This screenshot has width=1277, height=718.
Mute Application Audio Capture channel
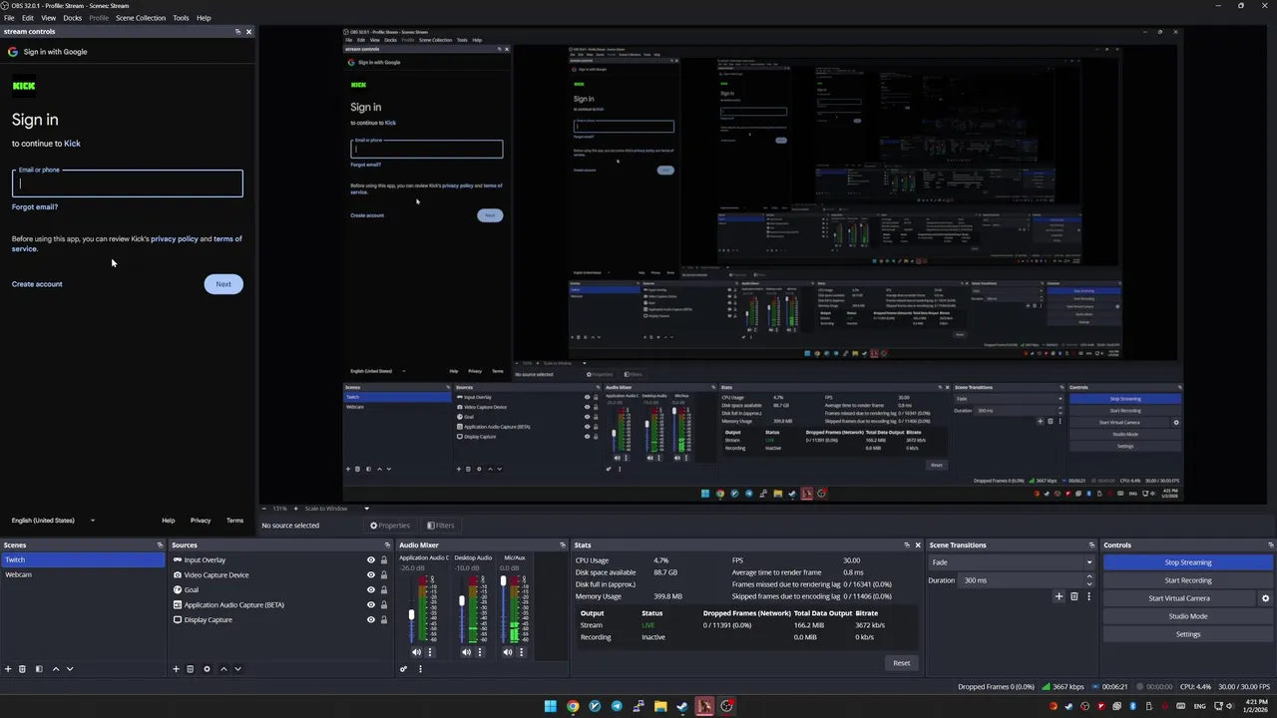tap(417, 652)
